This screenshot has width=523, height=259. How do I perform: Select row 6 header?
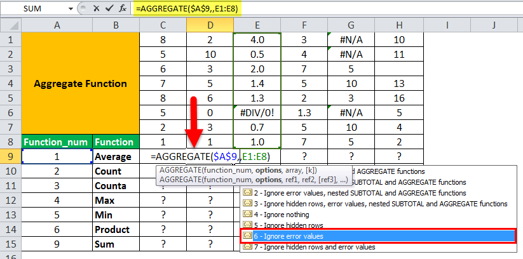pyautogui.click(x=11, y=112)
